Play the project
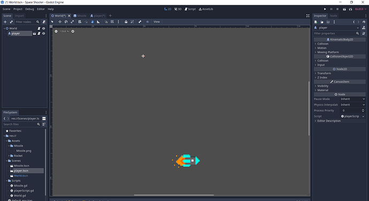The width and height of the screenshot is (369, 201). click(325, 9)
